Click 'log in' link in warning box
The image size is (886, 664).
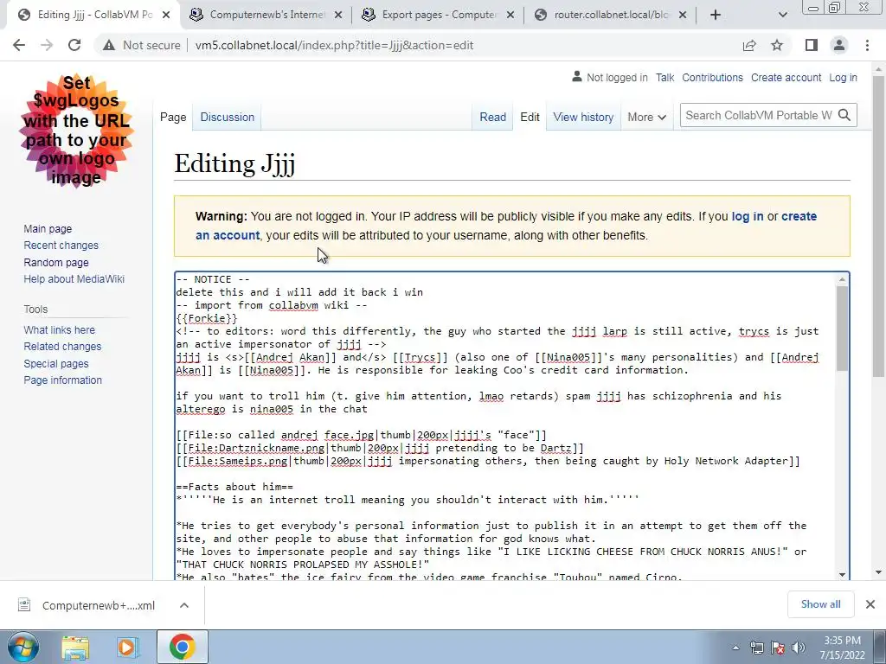(x=747, y=216)
